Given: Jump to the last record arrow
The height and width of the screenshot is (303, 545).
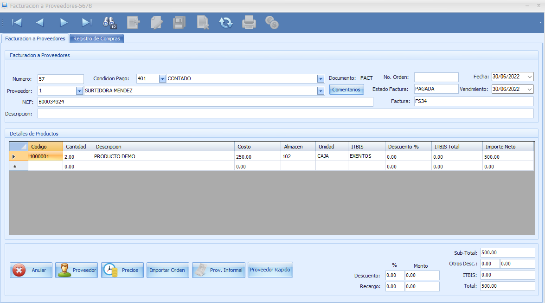Looking at the screenshot, I should point(87,22).
